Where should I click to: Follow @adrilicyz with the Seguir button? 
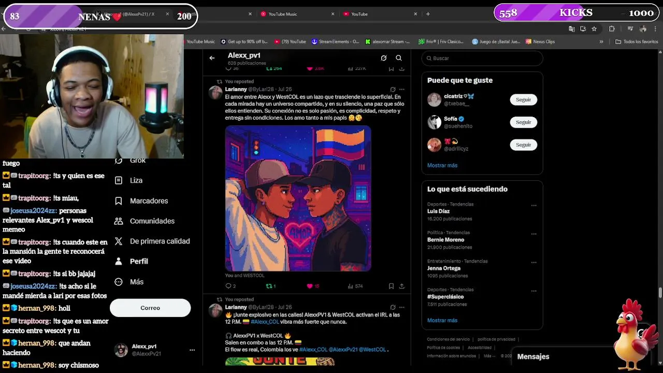pos(523,145)
